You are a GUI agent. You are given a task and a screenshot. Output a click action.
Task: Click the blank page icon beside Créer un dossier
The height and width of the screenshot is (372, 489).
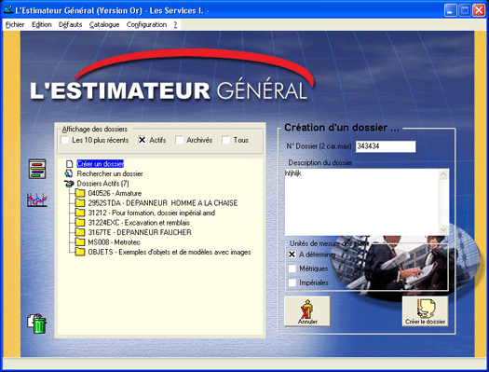point(70,164)
